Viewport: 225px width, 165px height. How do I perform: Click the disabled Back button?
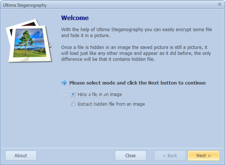tap(170, 155)
